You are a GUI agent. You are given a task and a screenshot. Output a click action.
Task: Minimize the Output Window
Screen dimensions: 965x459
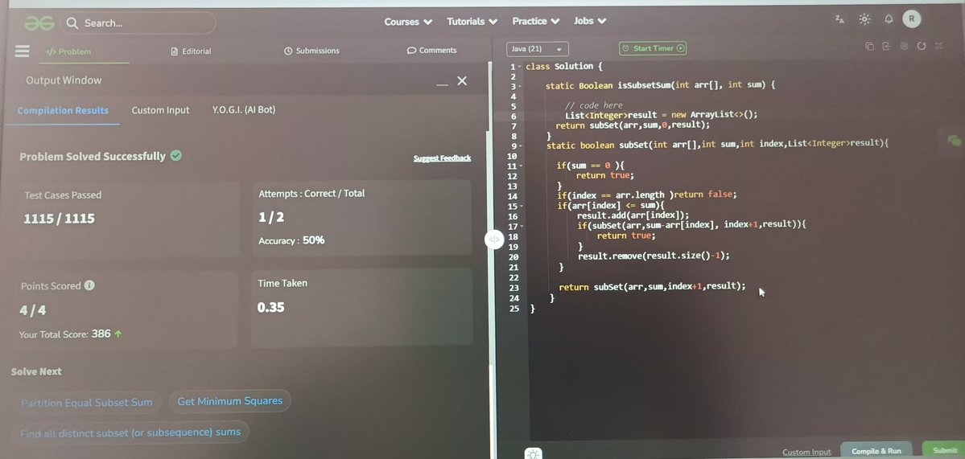pyautogui.click(x=442, y=84)
